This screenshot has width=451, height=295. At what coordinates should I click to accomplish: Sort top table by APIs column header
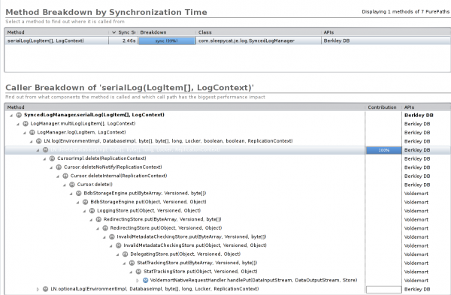[386, 32]
